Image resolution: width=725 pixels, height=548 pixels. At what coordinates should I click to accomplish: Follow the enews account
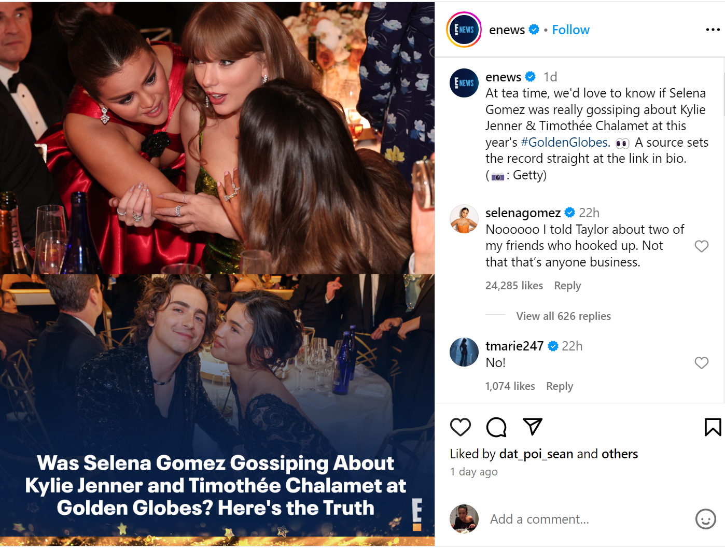click(570, 30)
